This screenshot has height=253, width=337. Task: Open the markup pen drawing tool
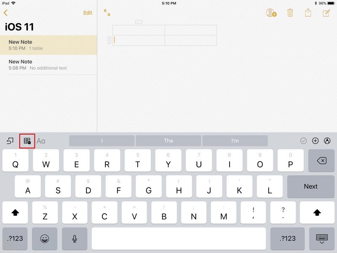click(327, 141)
